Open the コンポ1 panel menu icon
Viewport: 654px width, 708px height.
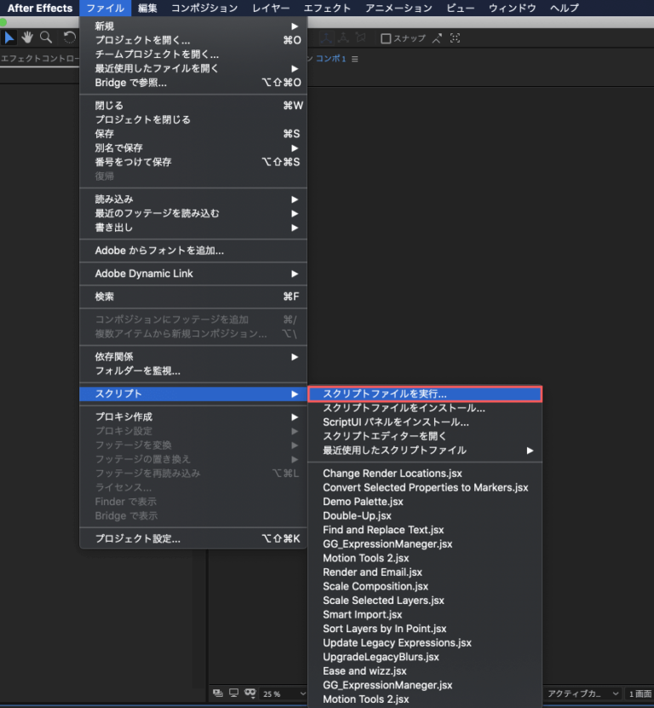355,59
